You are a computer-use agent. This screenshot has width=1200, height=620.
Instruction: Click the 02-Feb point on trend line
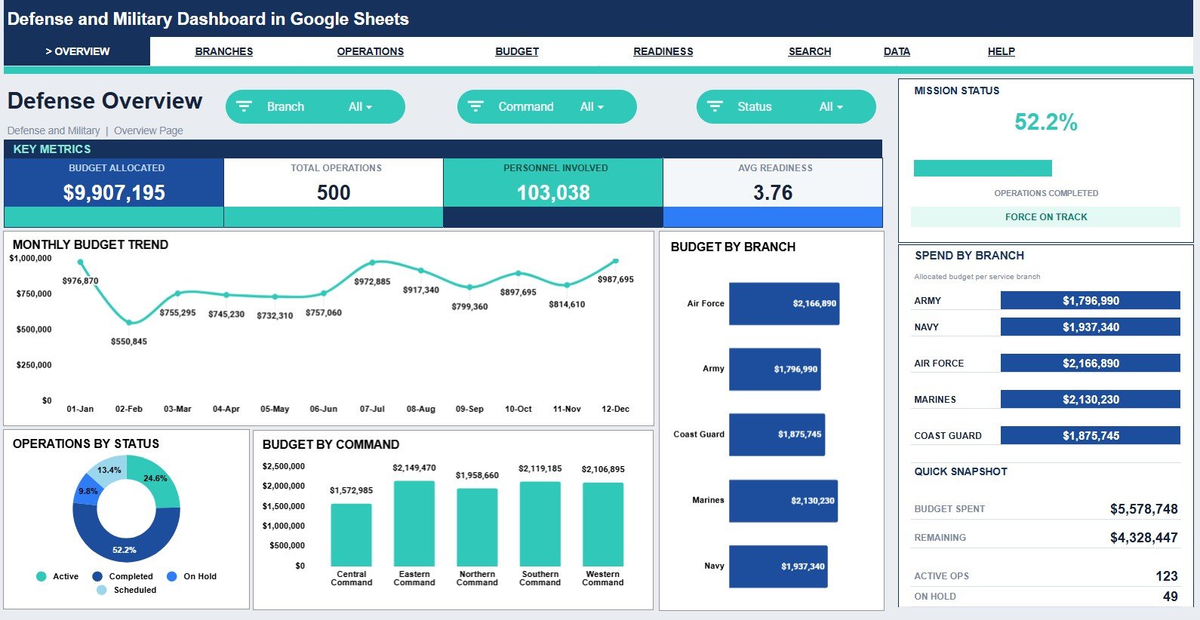129,322
